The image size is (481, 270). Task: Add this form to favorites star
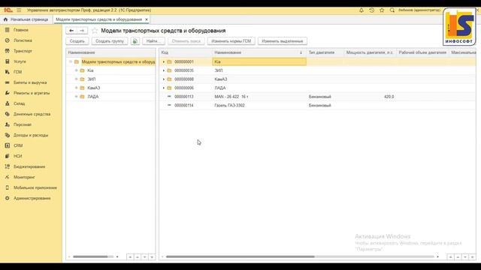pos(95,31)
